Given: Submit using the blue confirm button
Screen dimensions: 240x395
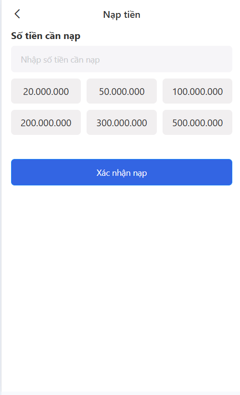Looking at the screenshot, I should click(x=122, y=172).
